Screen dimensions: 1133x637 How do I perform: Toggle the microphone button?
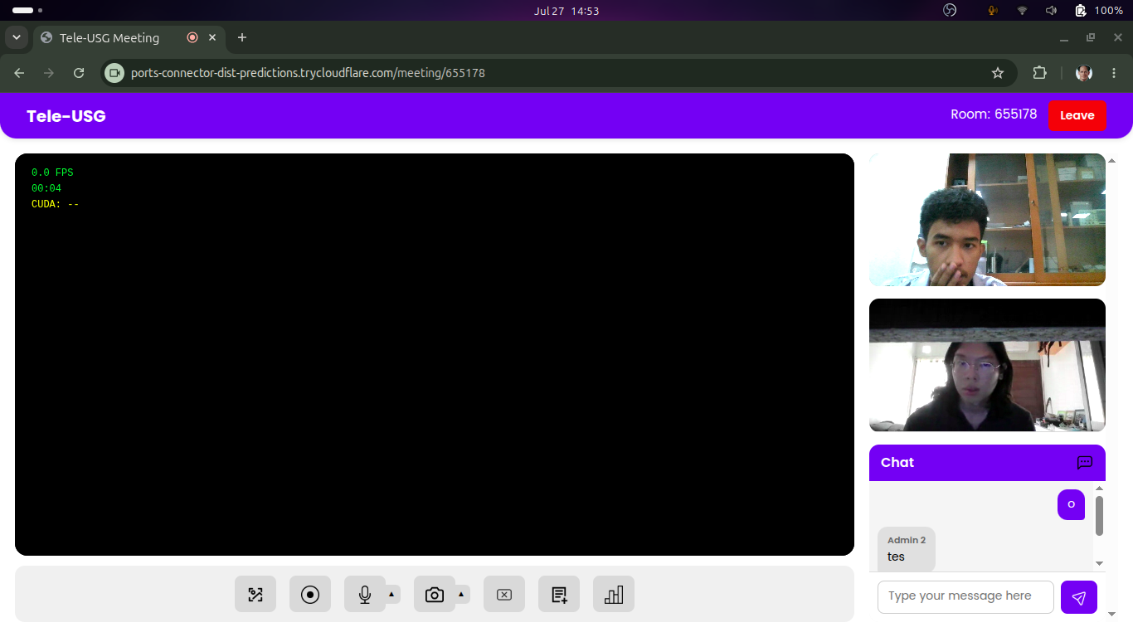coord(365,594)
